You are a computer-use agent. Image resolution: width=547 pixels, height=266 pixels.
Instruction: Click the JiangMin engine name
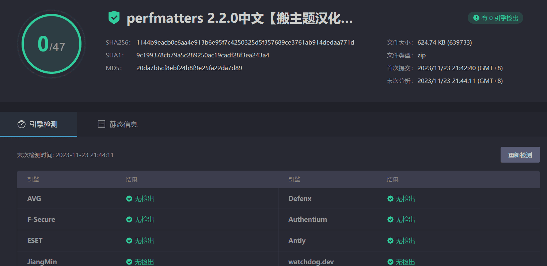pyautogui.click(x=42, y=262)
